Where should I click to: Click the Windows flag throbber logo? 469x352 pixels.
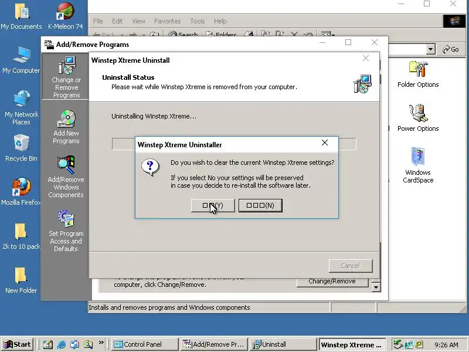[x=454, y=21]
